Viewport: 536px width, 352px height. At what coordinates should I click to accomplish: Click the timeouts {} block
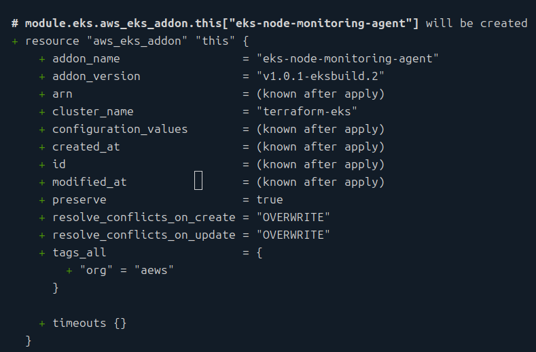tap(89, 323)
